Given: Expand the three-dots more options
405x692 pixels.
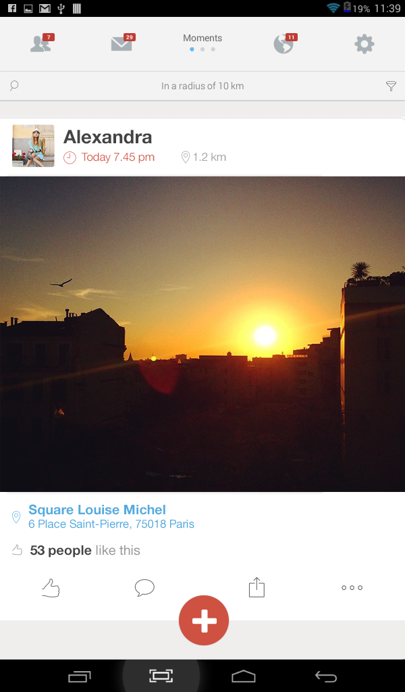Looking at the screenshot, I should click(x=352, y=587).
